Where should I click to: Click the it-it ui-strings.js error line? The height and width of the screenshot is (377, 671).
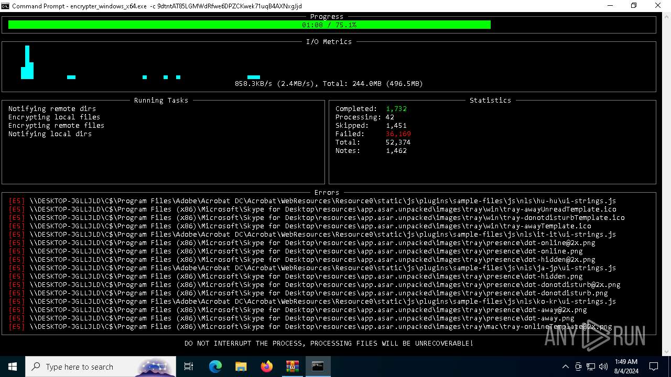(x=312, y=234)
